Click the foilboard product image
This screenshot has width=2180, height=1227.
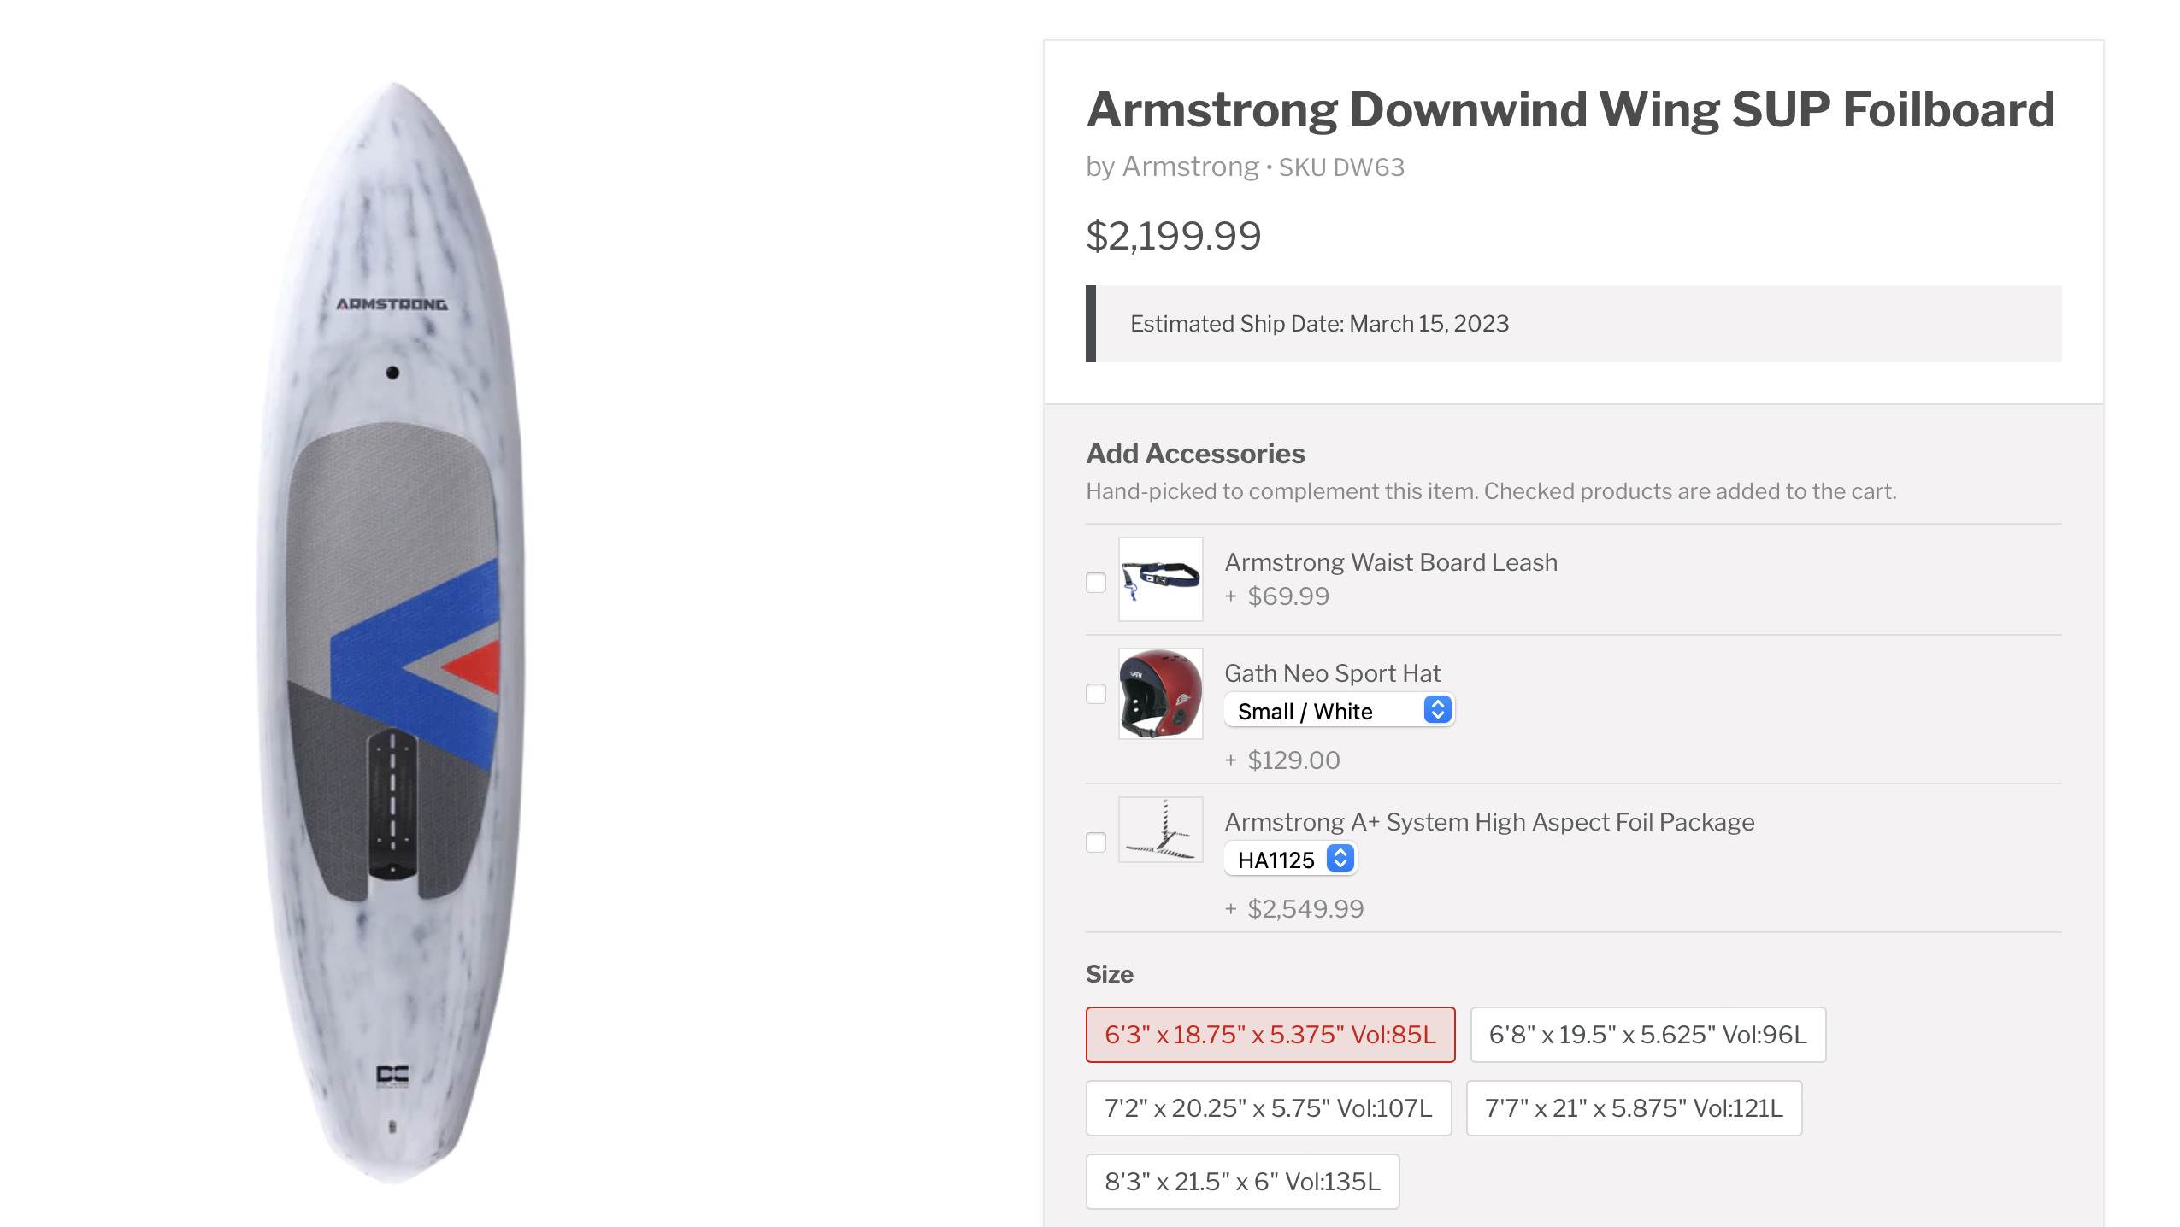pos(392,632)
